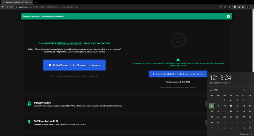Click GlobalServerify link in the vote warning
The height and width of the screenshot is (136, 254).
click(185, 63)
